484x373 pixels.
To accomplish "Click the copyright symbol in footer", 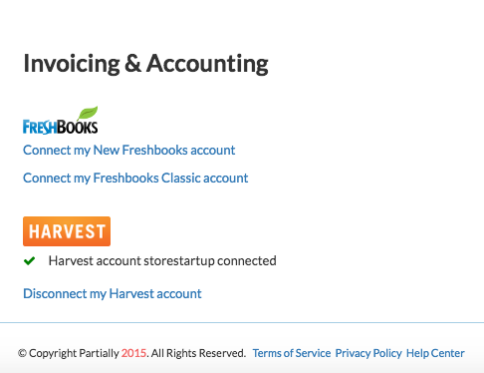I will [x=22, y=353].
